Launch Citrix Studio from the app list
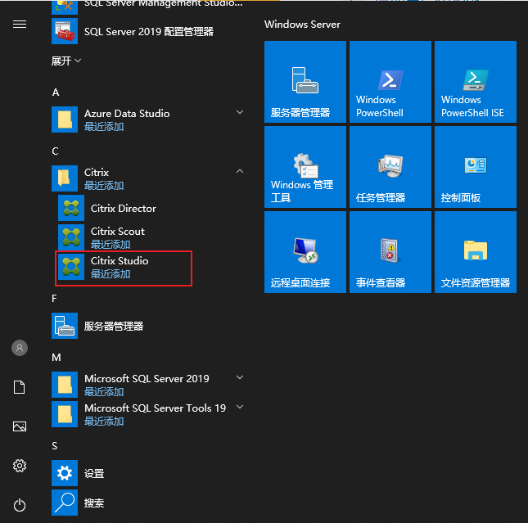The height and width of the screenshot is (523, 528). (x=120, y=267)
